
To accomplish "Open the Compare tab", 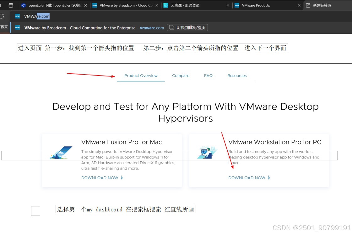I will pos(181,76).
